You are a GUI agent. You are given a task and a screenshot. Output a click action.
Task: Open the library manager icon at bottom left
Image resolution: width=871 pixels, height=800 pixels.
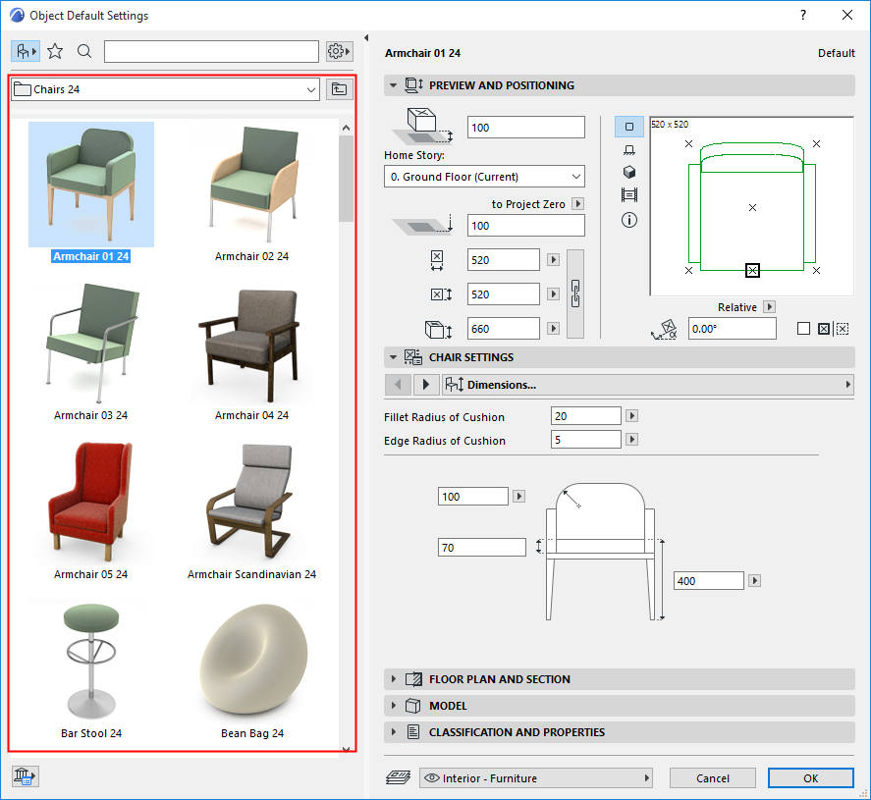[x=25, y=776]
